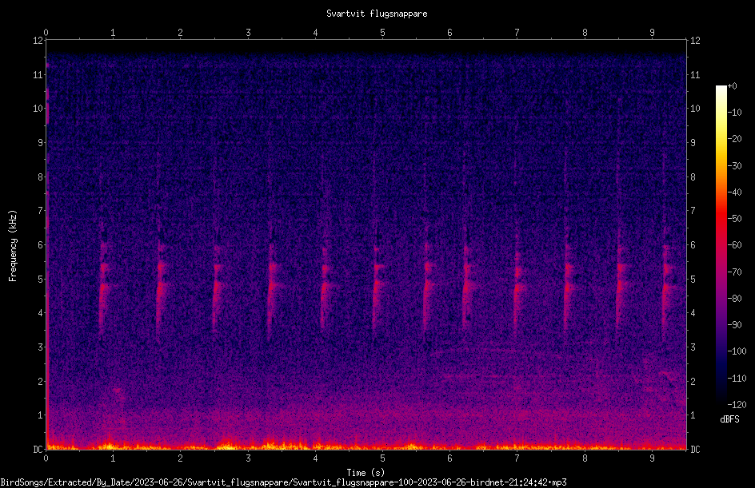Click the yellow band of the colorbar near -20
Viewport: 755px width, 488px height.
point(721,139)
